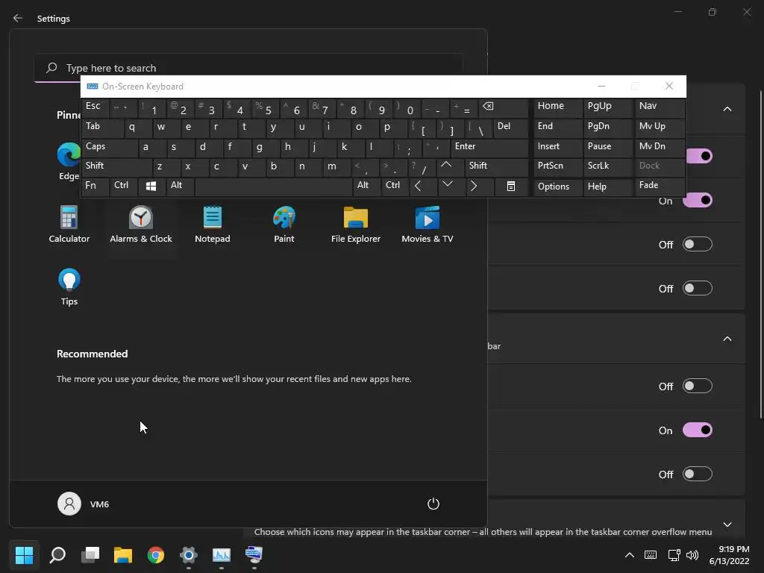Open Movies & TV app
764x573 pixels.
pos(428,224)
